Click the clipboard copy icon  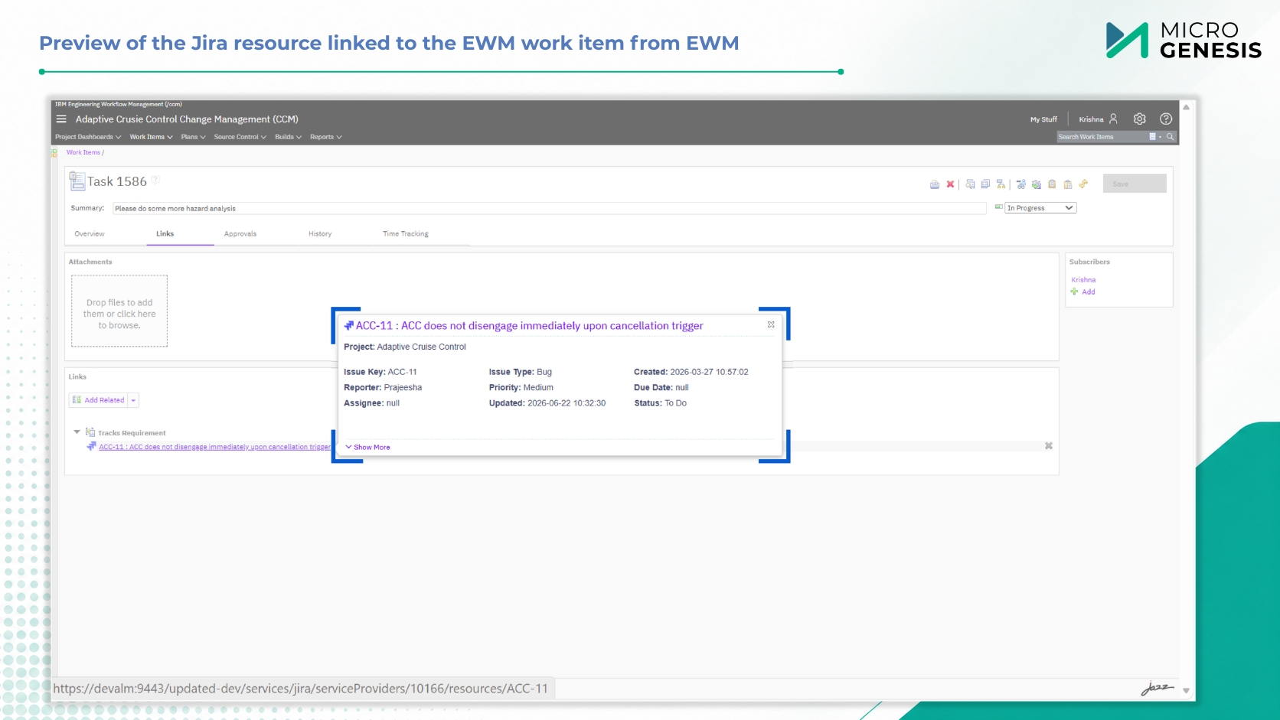[1052, 184]
